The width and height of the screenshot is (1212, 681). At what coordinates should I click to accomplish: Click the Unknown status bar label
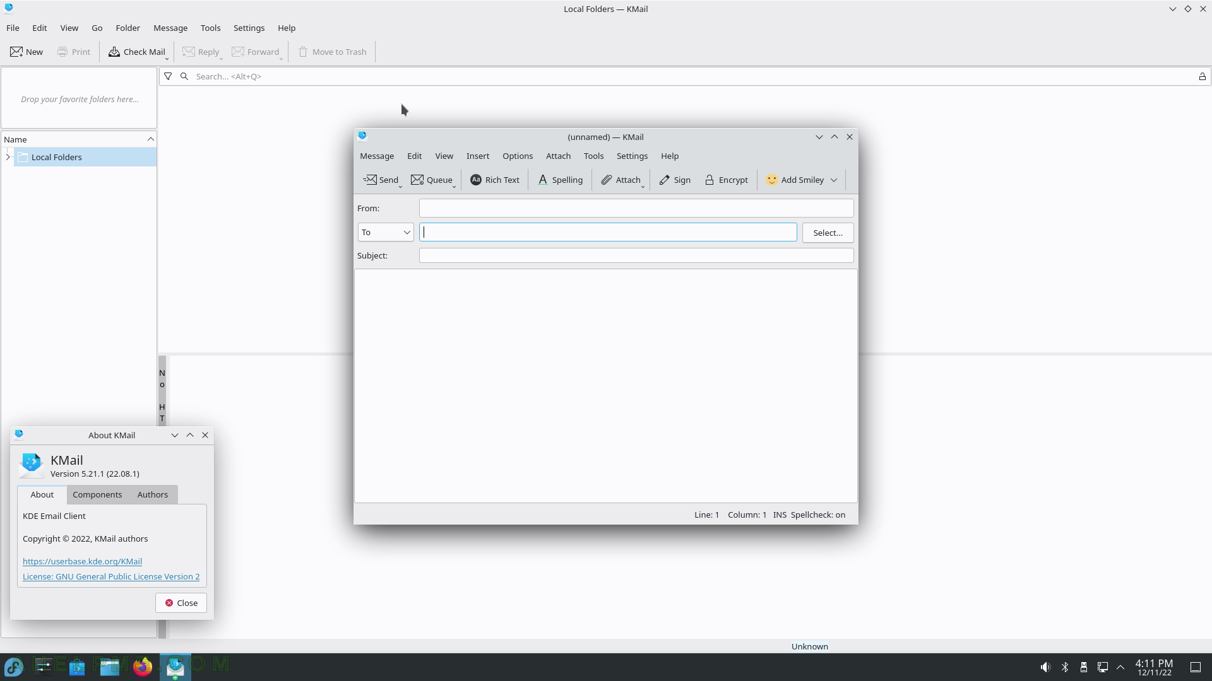pos(810,646)
